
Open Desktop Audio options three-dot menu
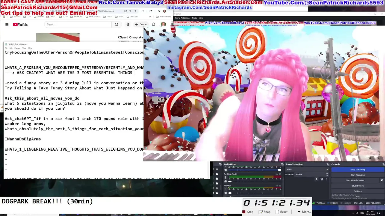(226, 177)
